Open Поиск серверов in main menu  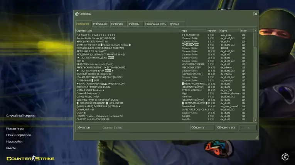pos(19,135)
